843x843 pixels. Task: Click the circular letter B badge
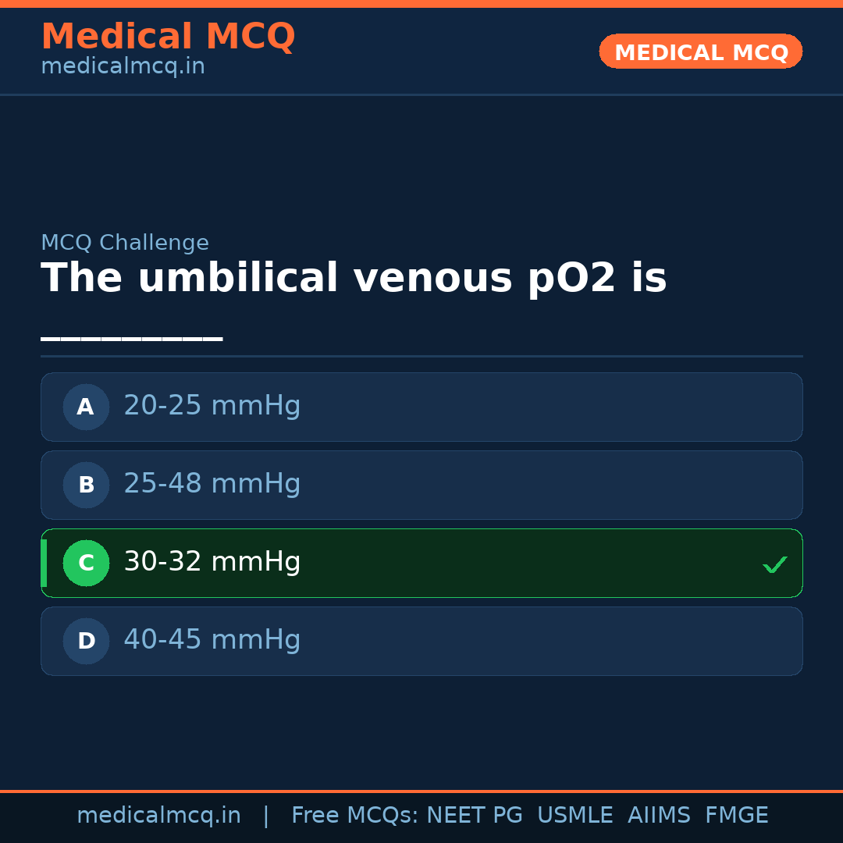pyautogui.click(x=86, y=485)
